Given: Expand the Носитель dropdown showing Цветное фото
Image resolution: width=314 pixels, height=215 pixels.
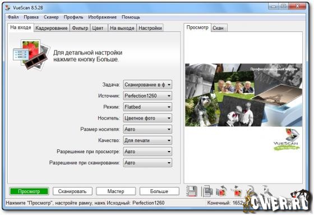Looking at the screenshot, I should tap(147, 118).
